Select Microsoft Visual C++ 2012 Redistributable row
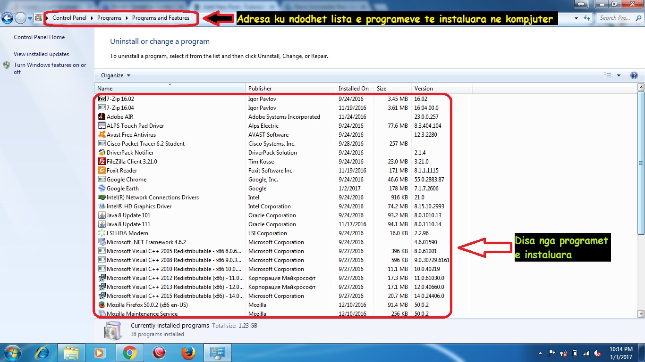 tap(283, 278)
